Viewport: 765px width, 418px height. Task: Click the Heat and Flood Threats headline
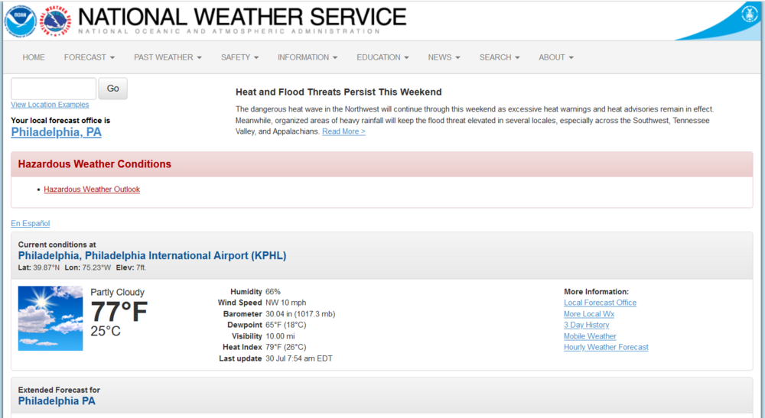click(x=339, y=92)
